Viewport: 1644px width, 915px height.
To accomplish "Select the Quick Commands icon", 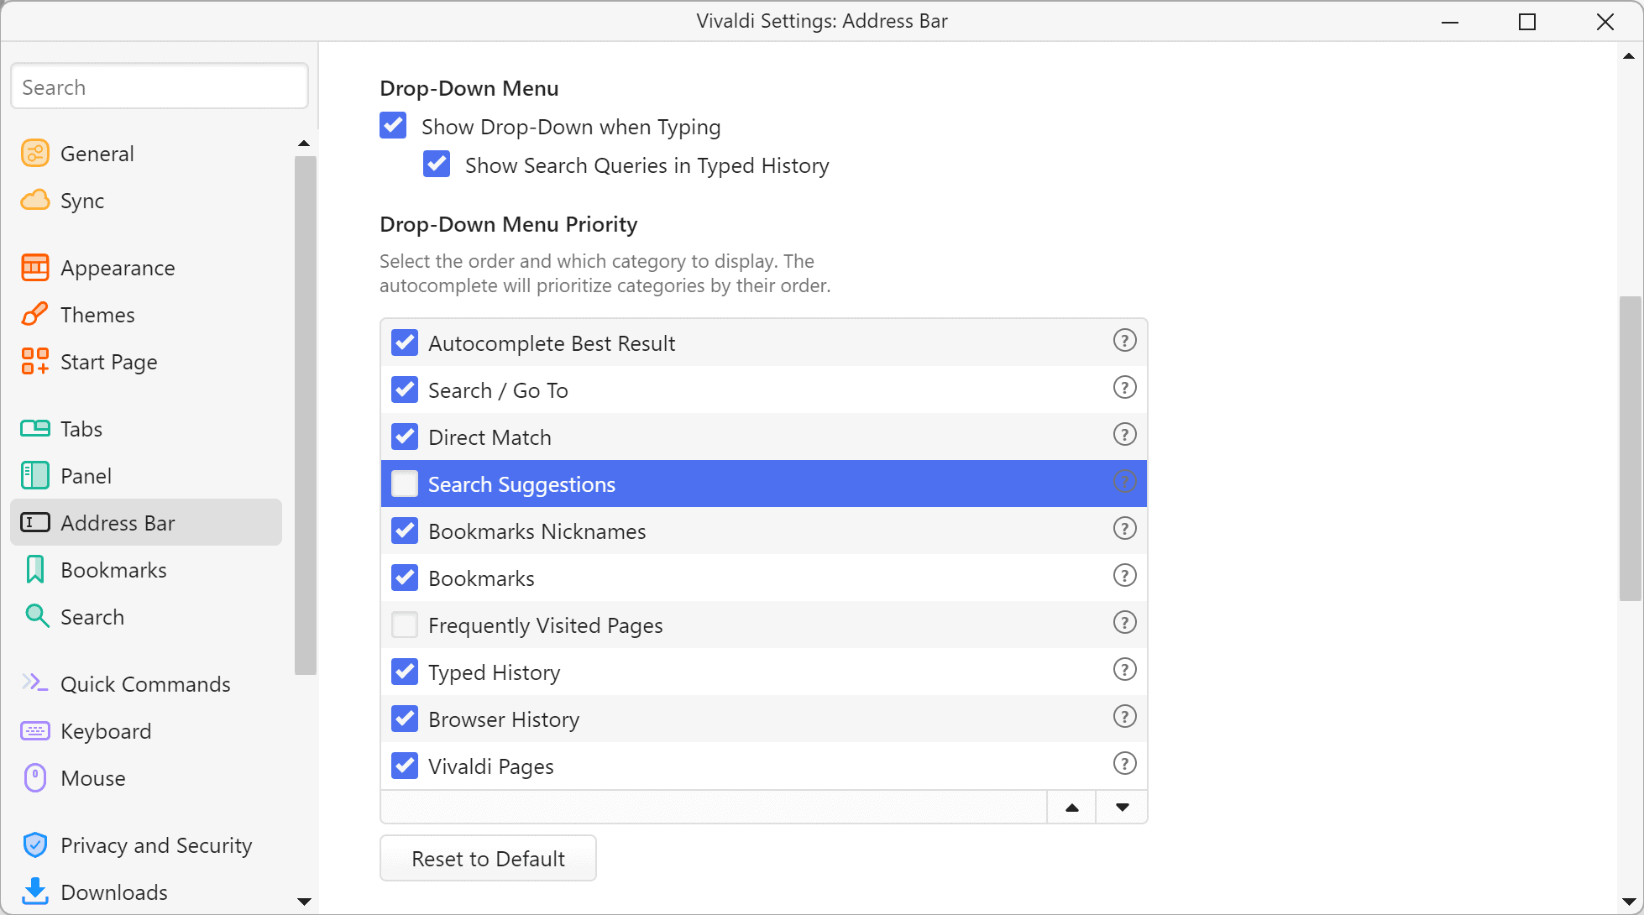I will pos(34,683).
